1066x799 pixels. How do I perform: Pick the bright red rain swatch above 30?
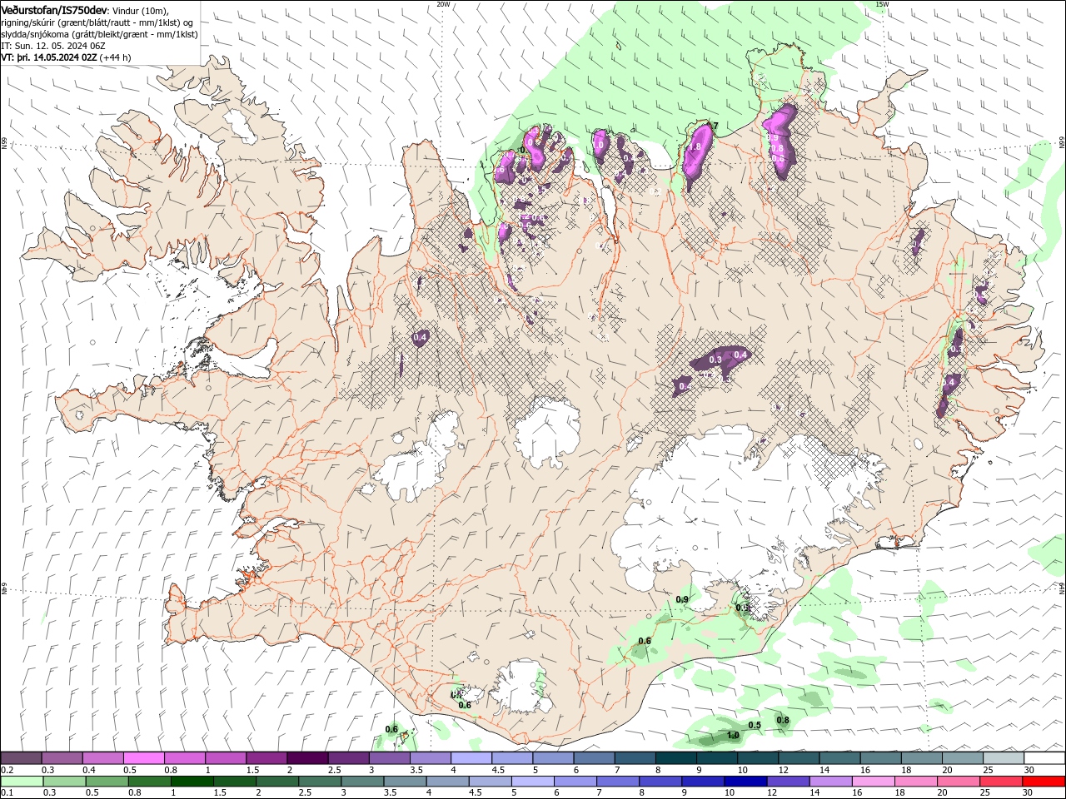pos(1044,782)
